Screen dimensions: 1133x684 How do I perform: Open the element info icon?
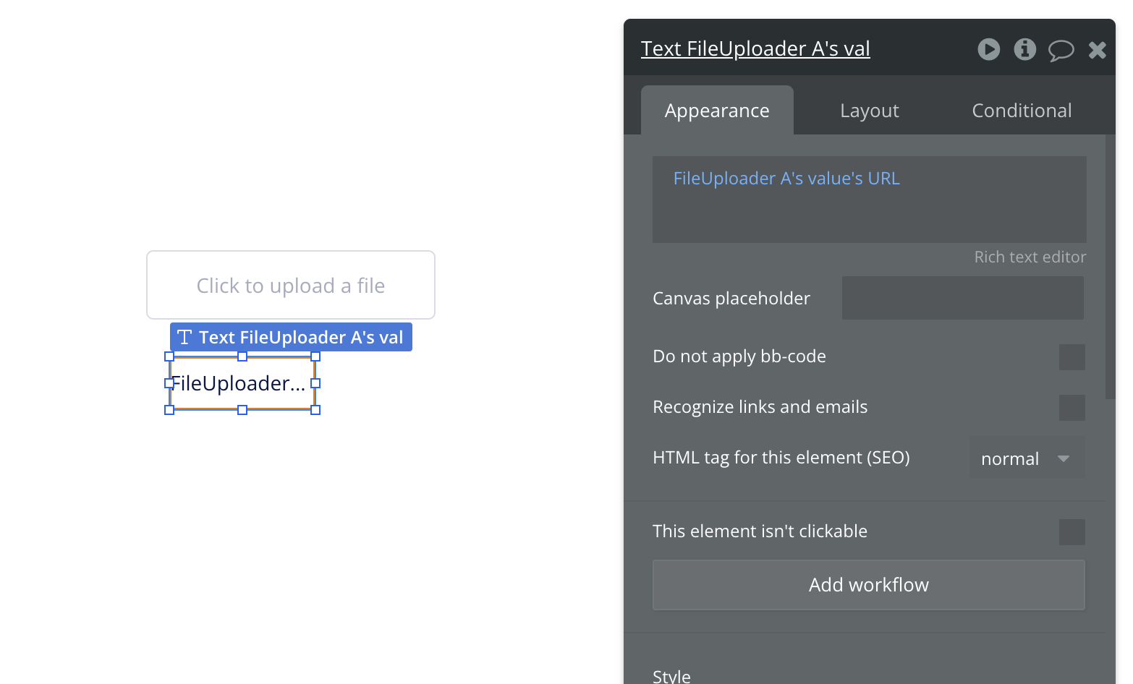(1024, 49)
